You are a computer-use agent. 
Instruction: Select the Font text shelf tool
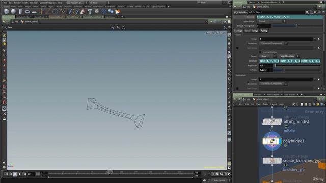coord(90,11)
